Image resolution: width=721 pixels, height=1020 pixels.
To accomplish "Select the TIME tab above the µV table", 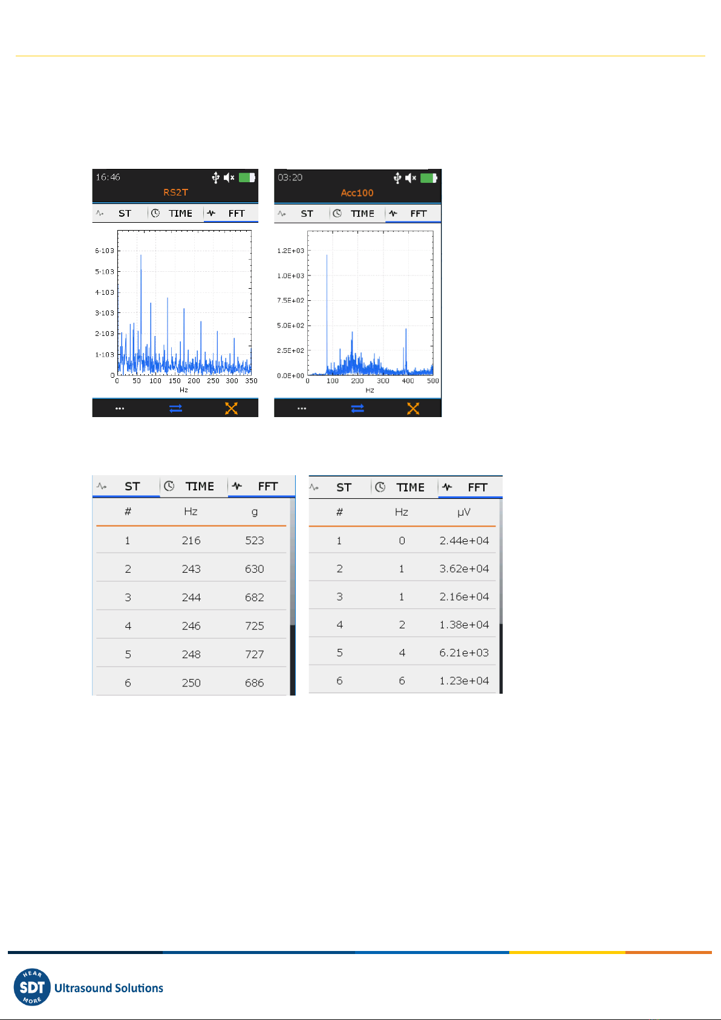I will [x=405, y=487].
